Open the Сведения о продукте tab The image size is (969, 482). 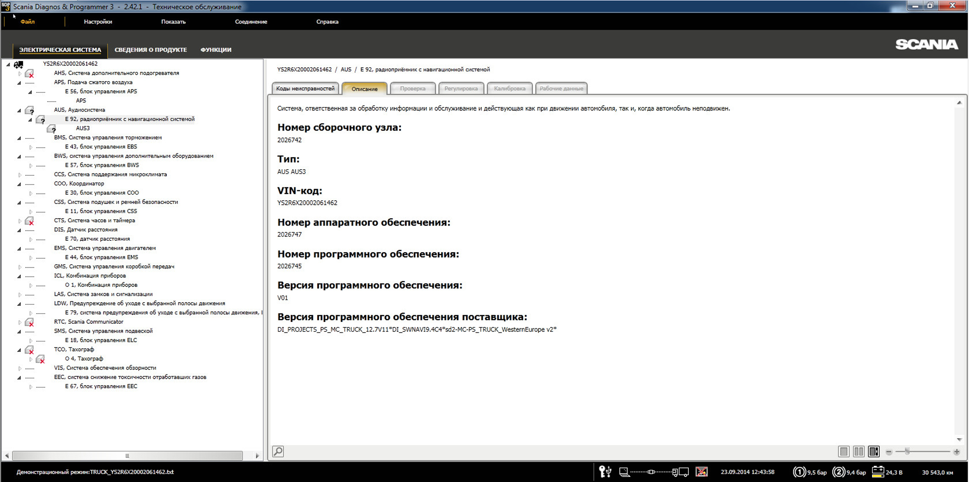coord(151,50)
